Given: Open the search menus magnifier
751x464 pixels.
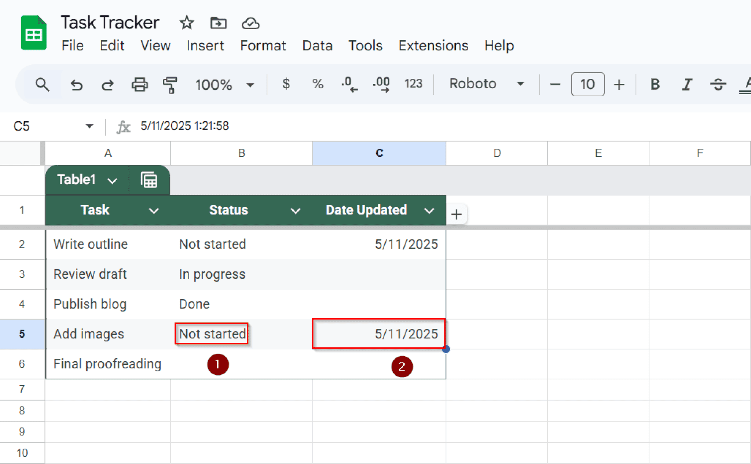Looking at the screenshot, I should (42, 85).
